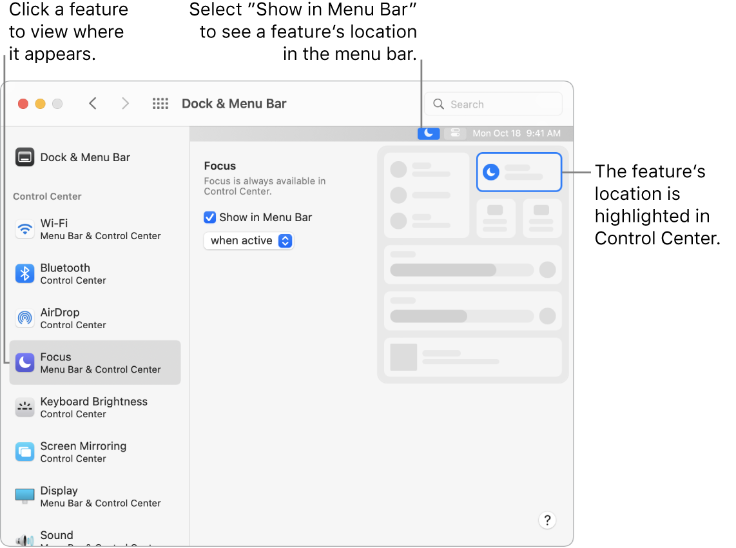Open the Help question mark button
Image resolution: width=736 pixels, height=548 pixels.
click(547, 520)
